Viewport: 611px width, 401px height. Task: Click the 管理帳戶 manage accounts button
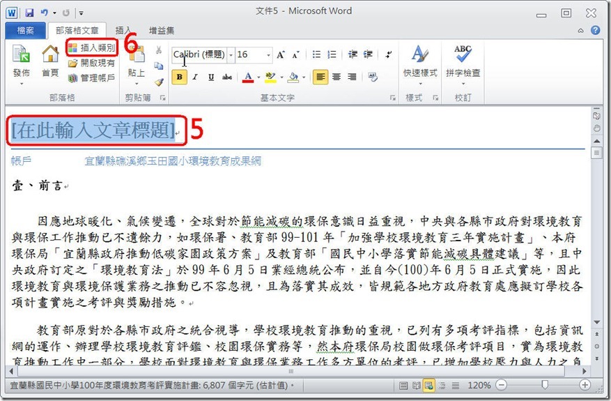91,78
